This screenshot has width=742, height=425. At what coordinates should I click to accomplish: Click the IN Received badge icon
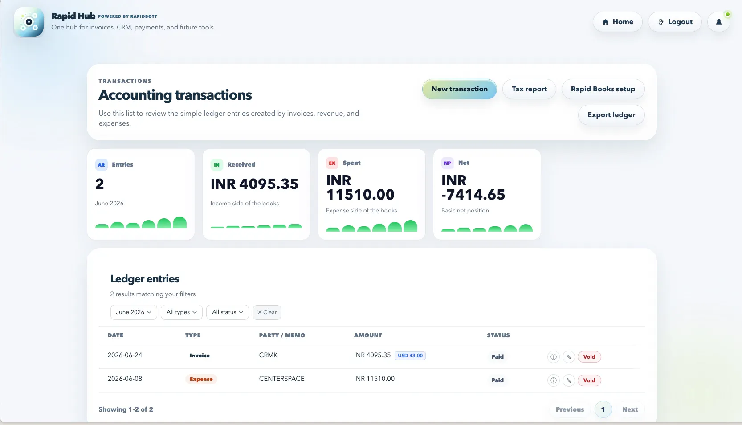click(x=216, y=165)
